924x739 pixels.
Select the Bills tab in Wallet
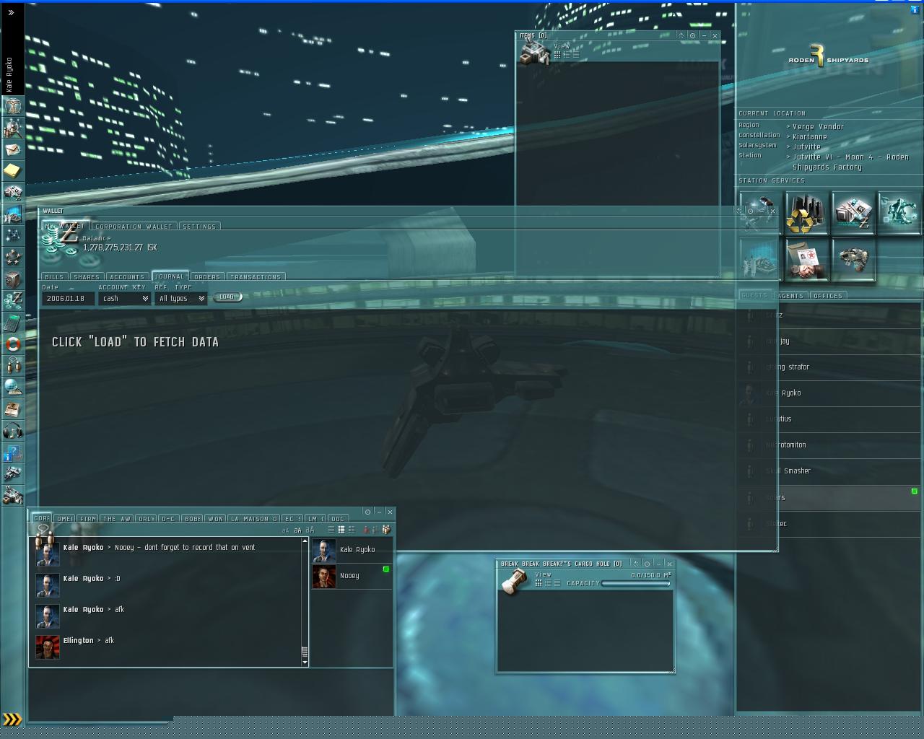(54, 277)
